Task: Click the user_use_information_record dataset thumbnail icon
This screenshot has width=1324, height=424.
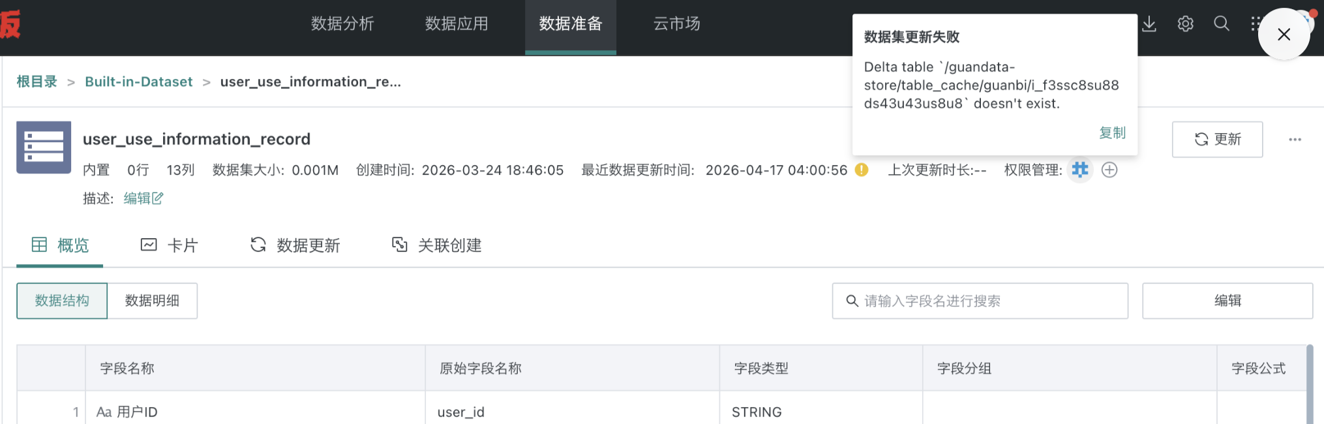Action: (x=44, y=147)
